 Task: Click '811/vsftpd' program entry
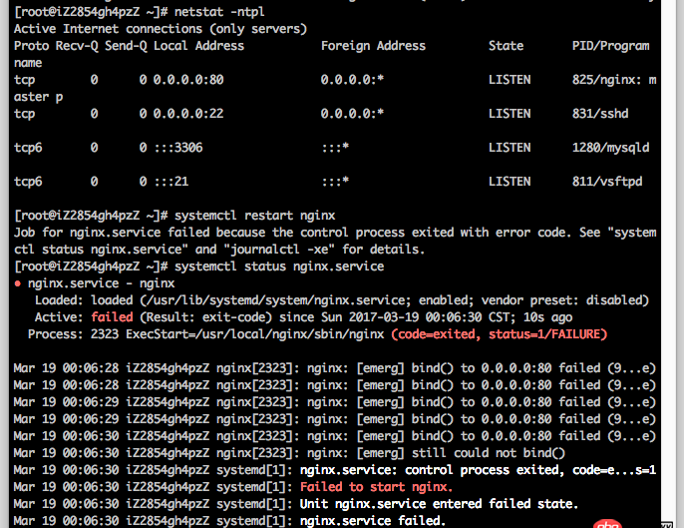[x=607, y=182]
